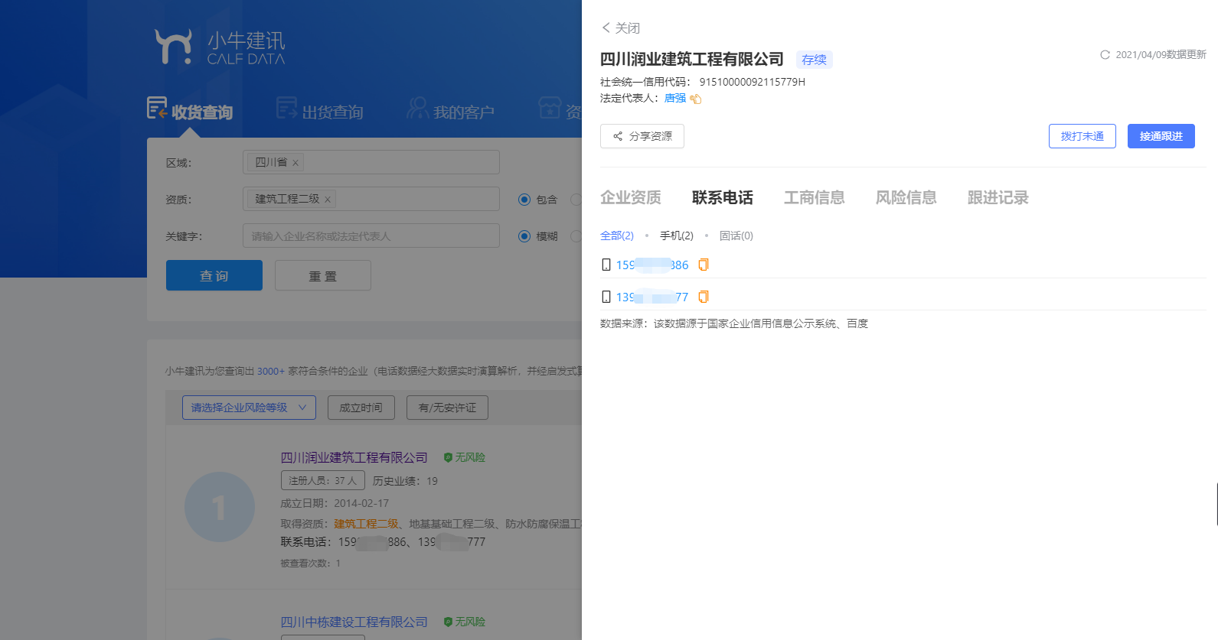This screenshot has height=640, width=1218.
Task: Click the 我的客户 people icon
Action: tap(418, 108)
